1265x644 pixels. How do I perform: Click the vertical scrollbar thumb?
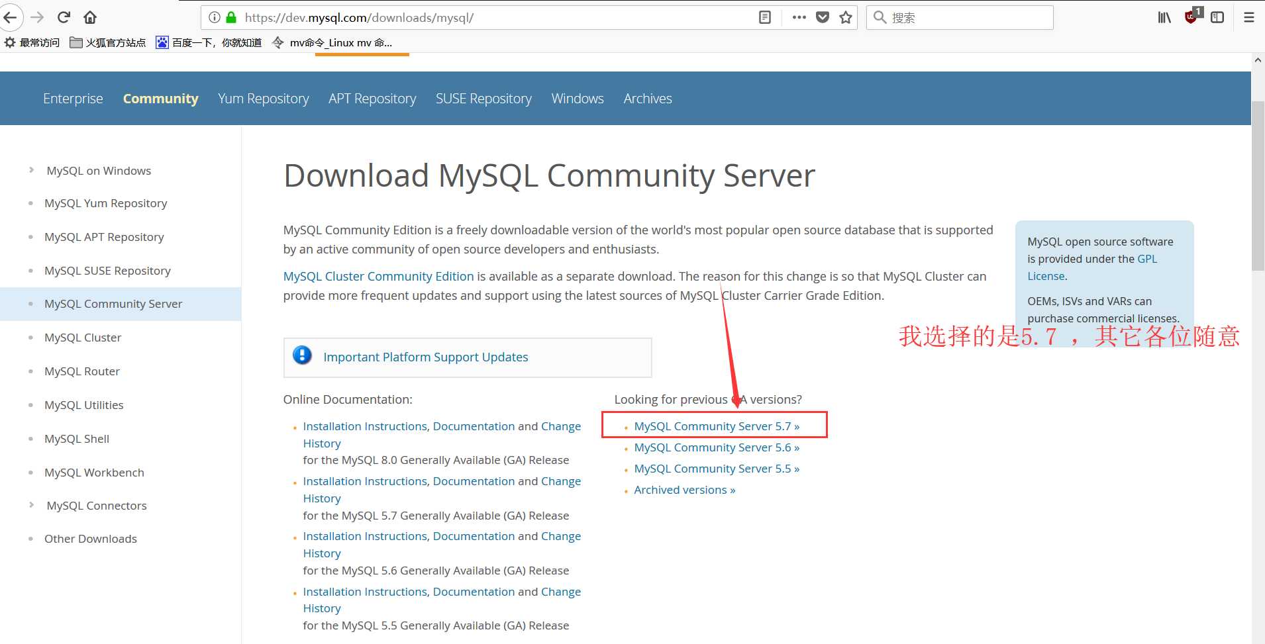click(1258, 185)
